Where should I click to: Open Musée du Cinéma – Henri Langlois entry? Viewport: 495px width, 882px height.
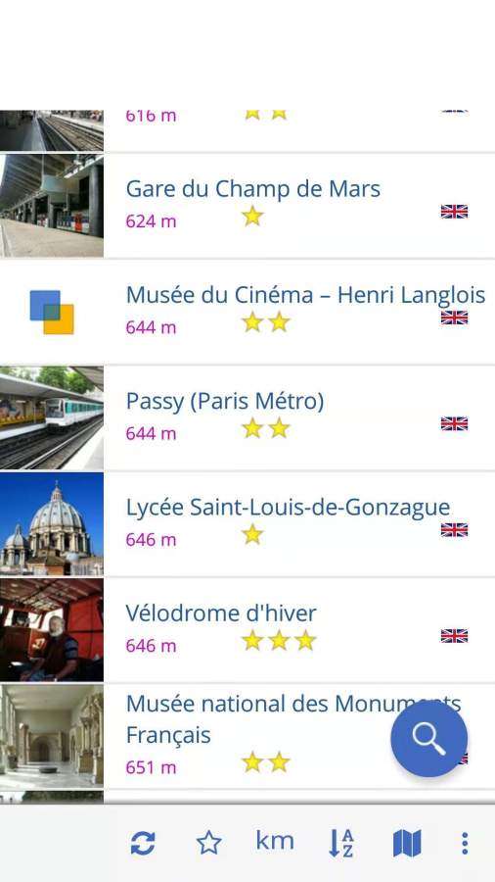pos(247,312)
